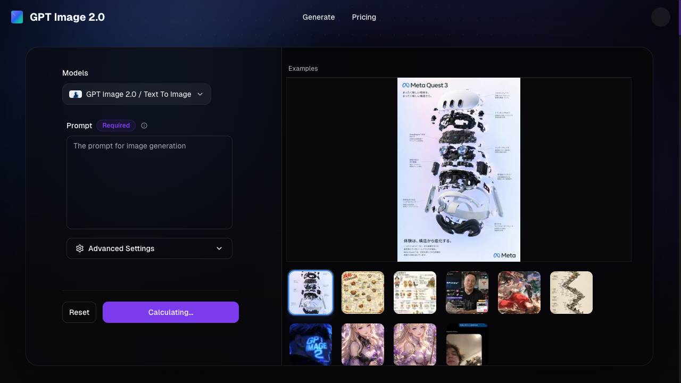Select the Meta Quest exploded-view thumbnail
This screenshot has height=383, width=681.
[311, 293]
